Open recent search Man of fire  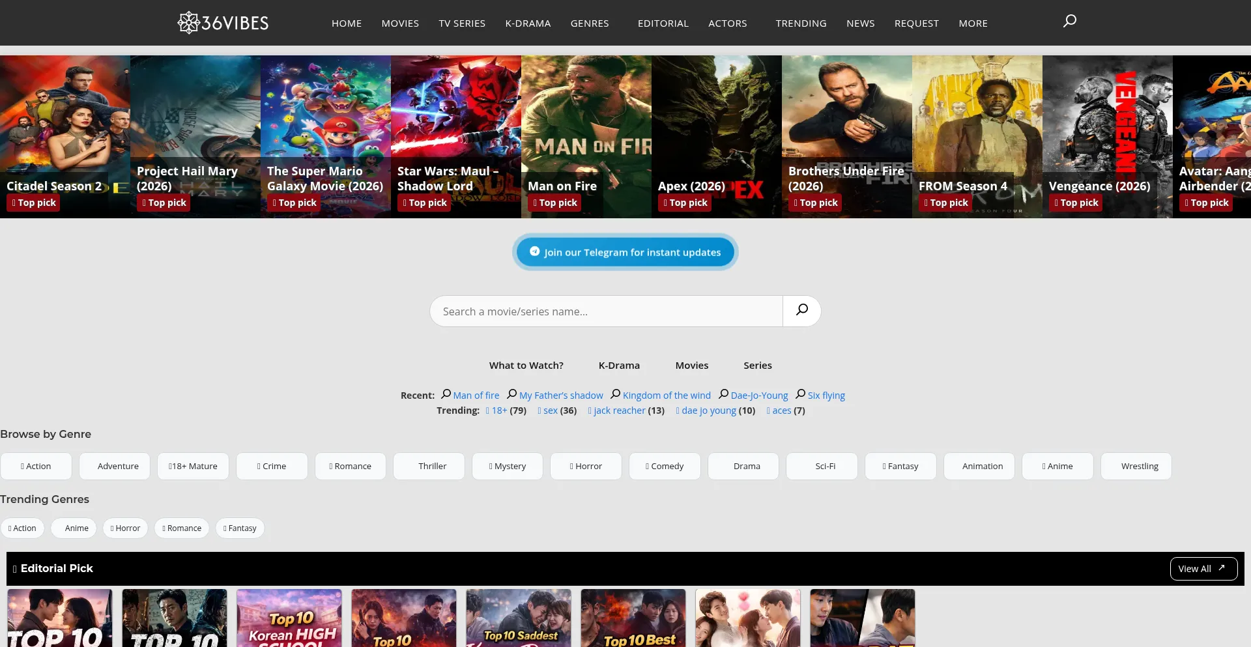pyautogui.click(x=476, y=395)
